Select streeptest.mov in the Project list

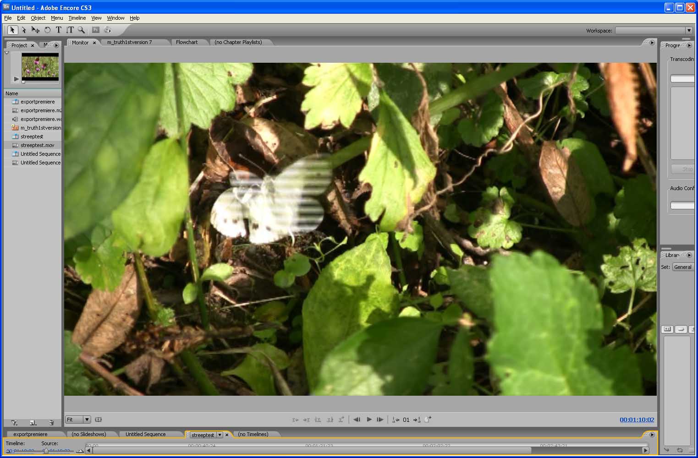coord(37,145)
